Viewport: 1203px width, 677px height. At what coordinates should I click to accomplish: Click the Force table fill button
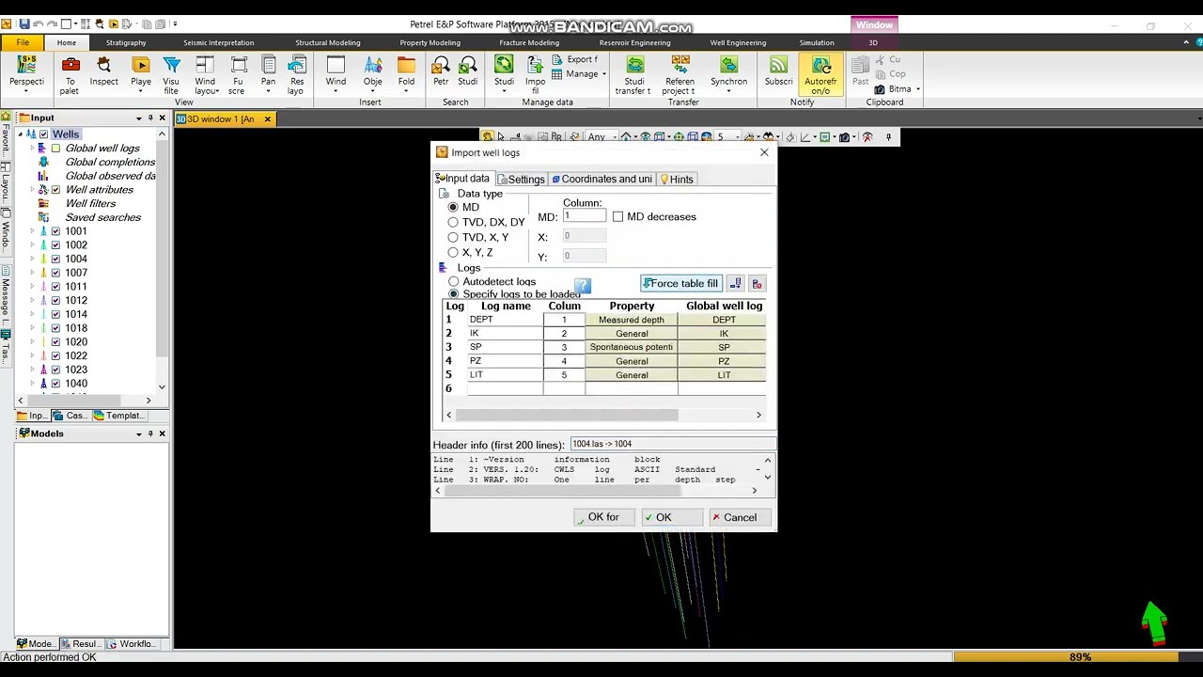680,284
